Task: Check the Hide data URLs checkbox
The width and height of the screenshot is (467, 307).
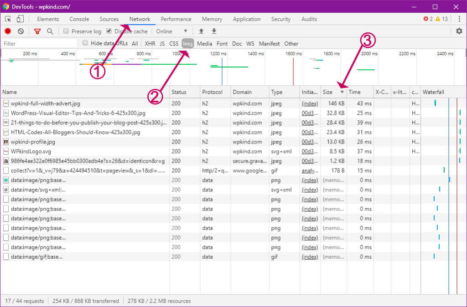Action: [x=85, y=43]
